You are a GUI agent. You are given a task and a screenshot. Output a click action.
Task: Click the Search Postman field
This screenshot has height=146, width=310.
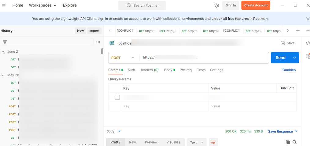point(142,5)
